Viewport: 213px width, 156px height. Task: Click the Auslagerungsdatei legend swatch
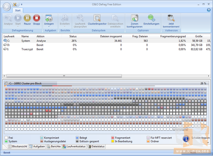click(42, 141)
